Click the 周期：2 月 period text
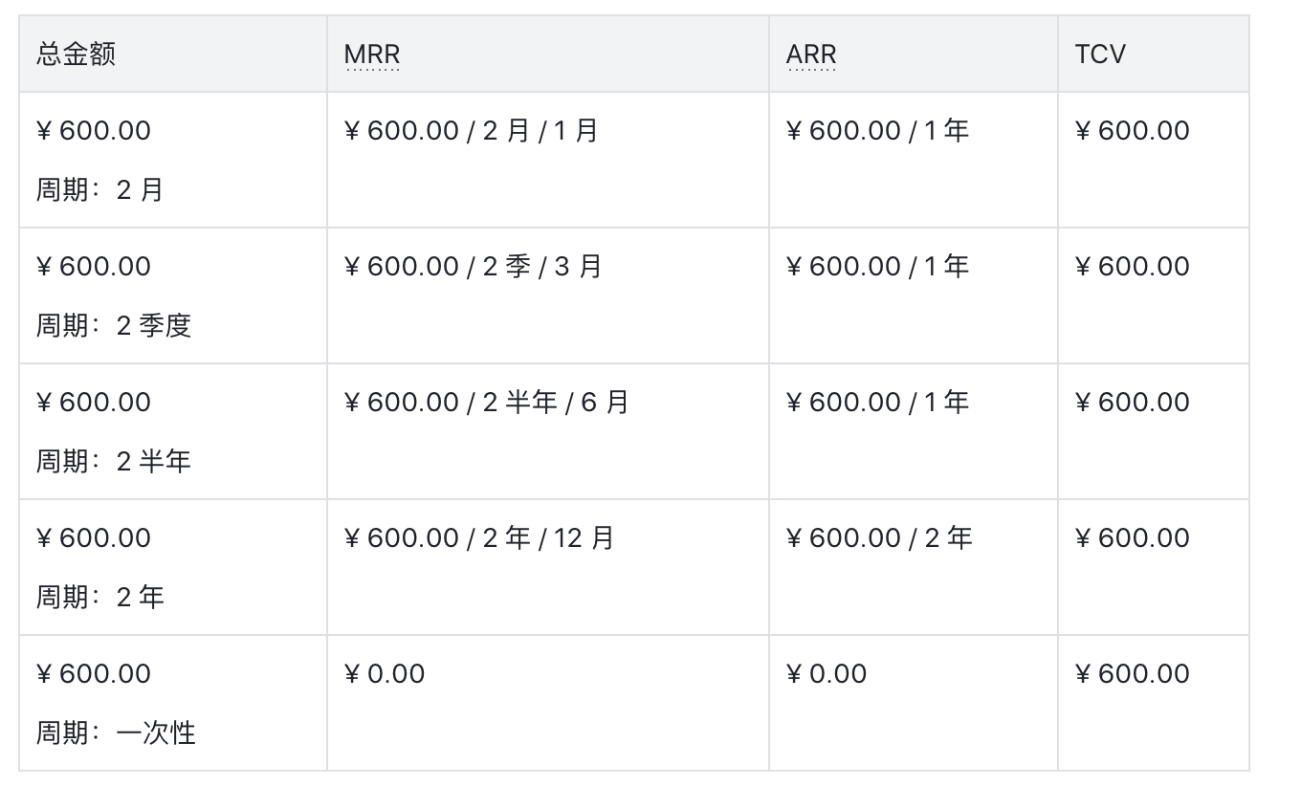1301x809 pixels. point(100,190)
